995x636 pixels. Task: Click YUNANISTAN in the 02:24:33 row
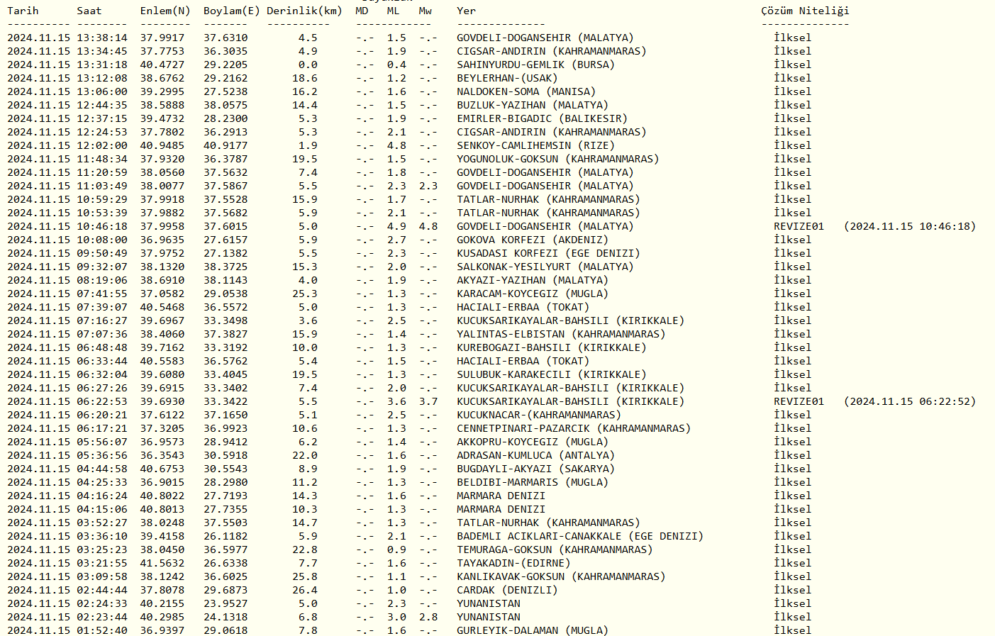tap(489, 603)
